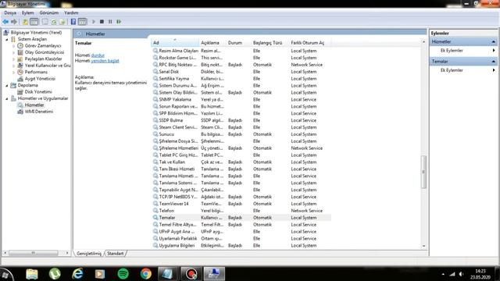
Task: Expand the Paylaşılan Klasörler node
Action: click(x=14, y=59)
